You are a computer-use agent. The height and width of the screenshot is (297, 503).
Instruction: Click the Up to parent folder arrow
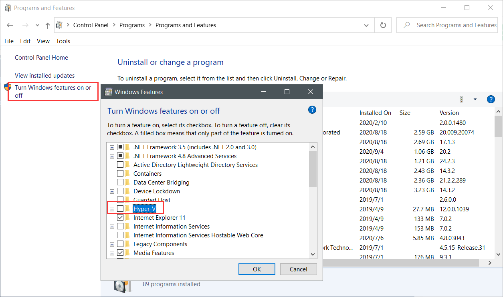[x=48, y=25]
